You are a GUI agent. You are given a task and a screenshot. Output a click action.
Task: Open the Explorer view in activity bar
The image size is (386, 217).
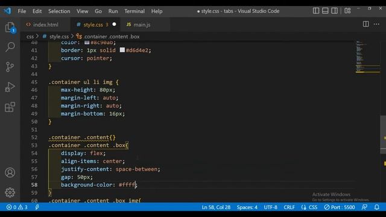point(10,27)
